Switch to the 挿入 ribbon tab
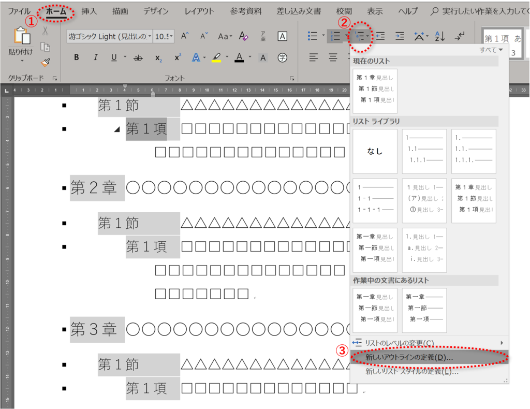This screenshot has height=409, width=530. pos(88,10)
